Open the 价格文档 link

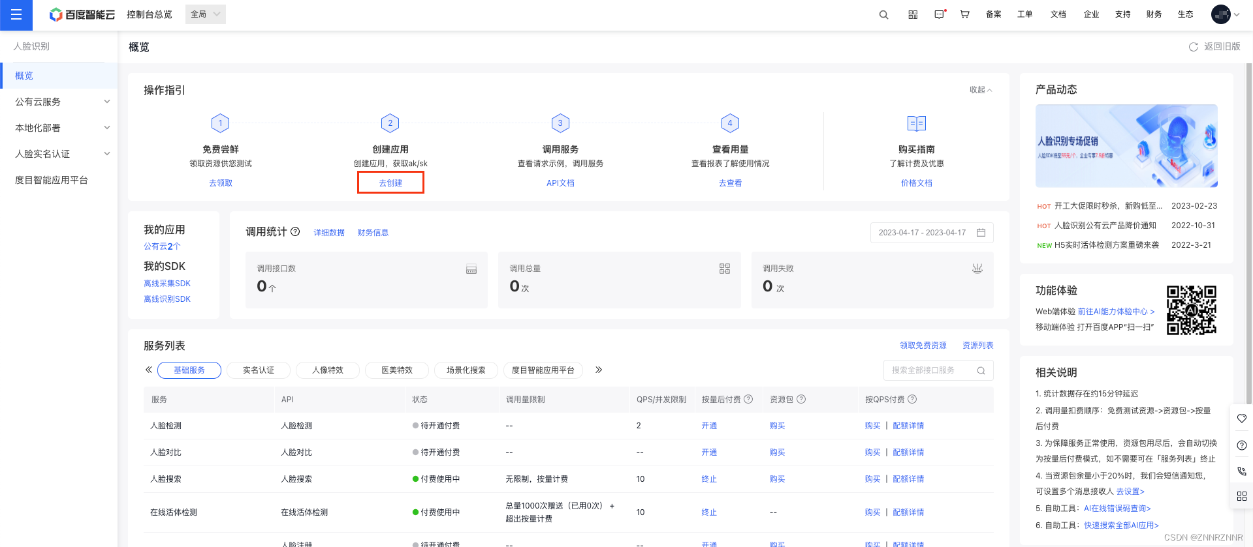[x=917, y=183]
